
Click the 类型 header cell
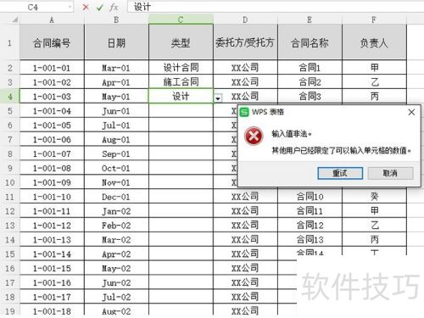point(181,42)
